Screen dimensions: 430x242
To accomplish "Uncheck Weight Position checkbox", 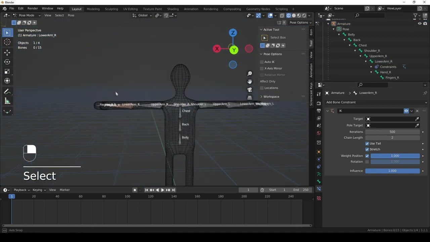I will pyautogui.click(x=367, y=156).
